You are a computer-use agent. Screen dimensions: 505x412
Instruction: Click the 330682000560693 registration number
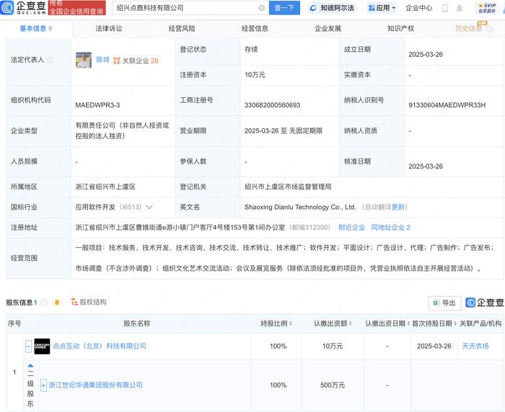click(272, 105)
